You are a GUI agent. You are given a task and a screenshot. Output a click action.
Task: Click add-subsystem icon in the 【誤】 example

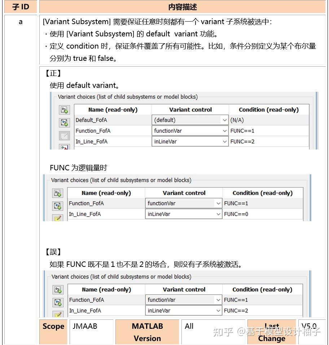coord(58,290)
